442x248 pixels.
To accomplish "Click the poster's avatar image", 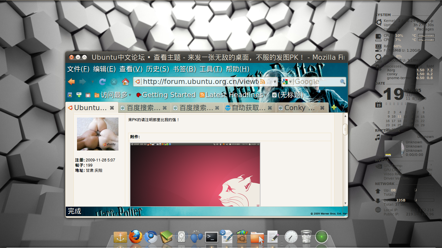I will point(98,134).
